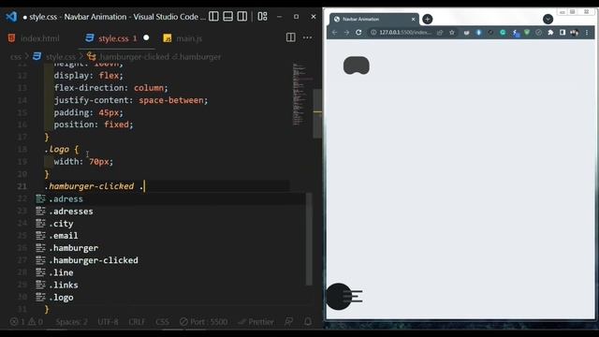Open a new Chrome tab
This screenshot has width=599, height=337.
[428, 19]
